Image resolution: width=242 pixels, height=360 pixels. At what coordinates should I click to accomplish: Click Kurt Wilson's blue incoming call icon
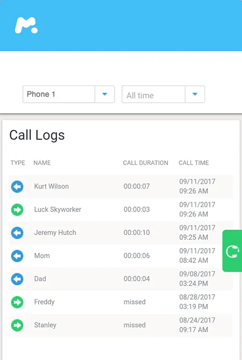[x=17, y=187]
